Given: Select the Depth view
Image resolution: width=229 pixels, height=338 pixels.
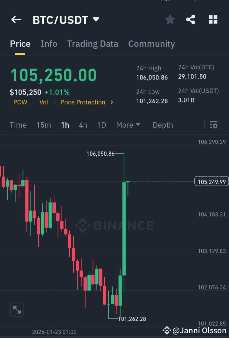Looking at the screenshot, I should click(x=163, y=125).
